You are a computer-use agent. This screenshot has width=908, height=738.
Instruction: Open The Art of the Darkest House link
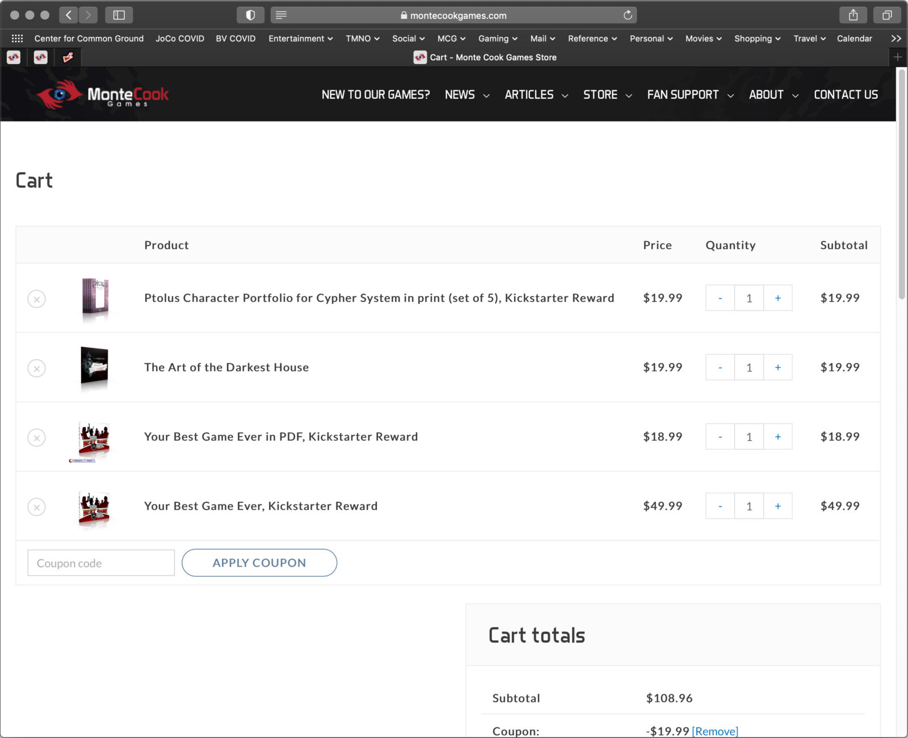point(226,367)
